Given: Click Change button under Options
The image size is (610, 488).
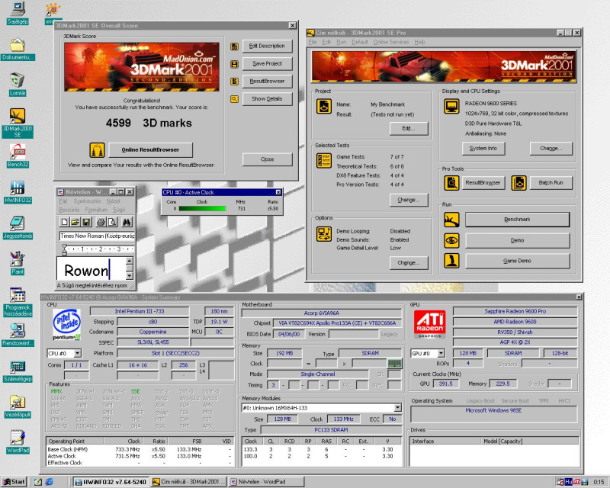Looking at the screenshot, I should tap(409, 262).
